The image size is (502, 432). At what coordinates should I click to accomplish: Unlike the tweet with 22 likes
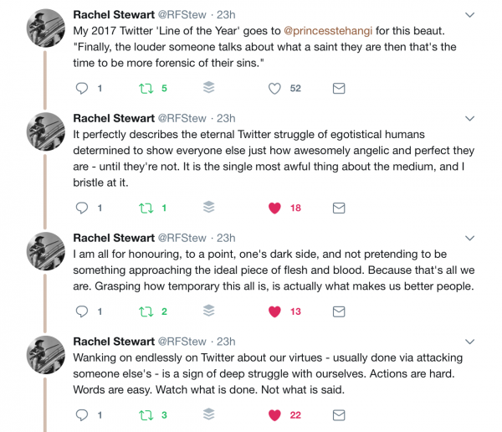[x=274, y=414]
